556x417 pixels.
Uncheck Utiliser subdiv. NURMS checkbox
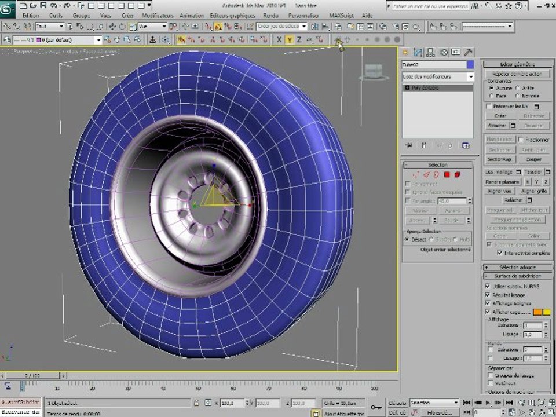point(488,286)
